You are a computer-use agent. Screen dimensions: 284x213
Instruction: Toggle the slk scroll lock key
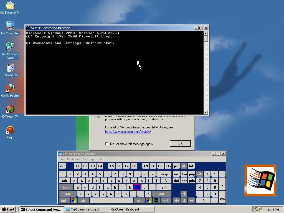(x=184, y=166)
